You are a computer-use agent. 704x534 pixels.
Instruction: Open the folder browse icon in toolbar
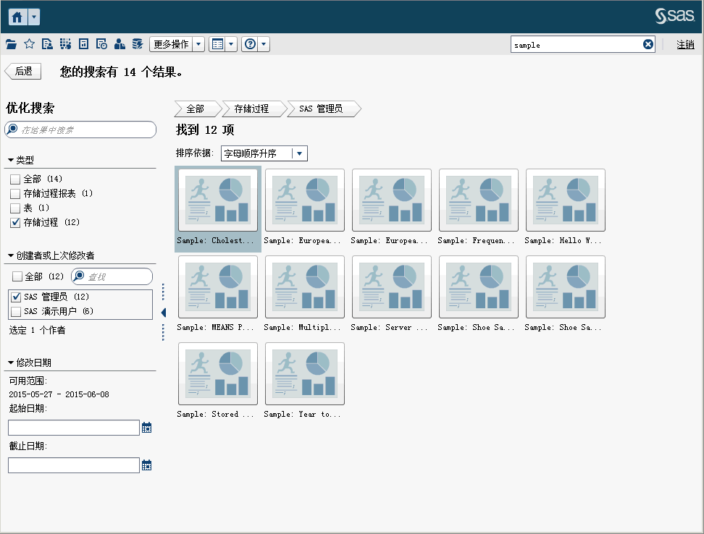(x=11, y=44)
